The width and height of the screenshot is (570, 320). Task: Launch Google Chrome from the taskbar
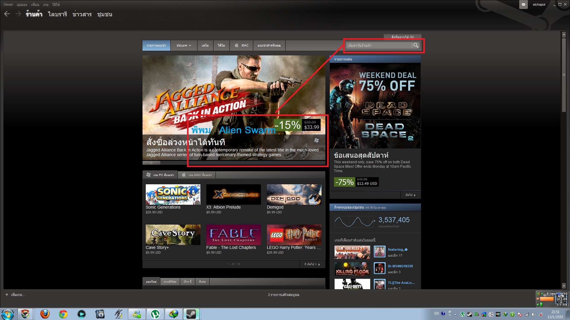pyautogui.click(x=63, y=314)
